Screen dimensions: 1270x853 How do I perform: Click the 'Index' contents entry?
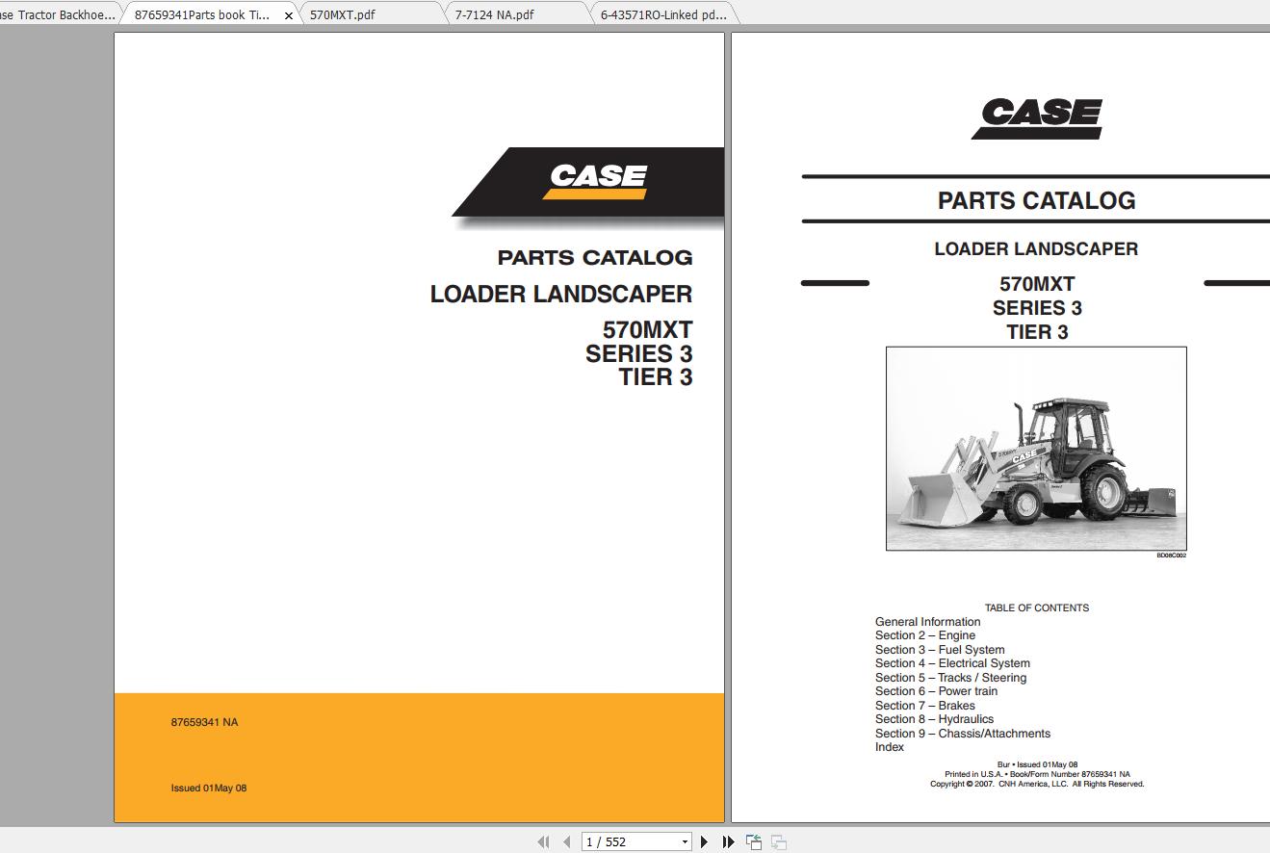(890, 747)
